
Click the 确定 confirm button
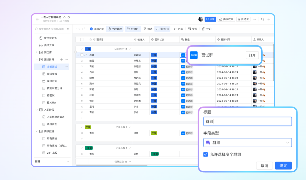coord(283,166)
